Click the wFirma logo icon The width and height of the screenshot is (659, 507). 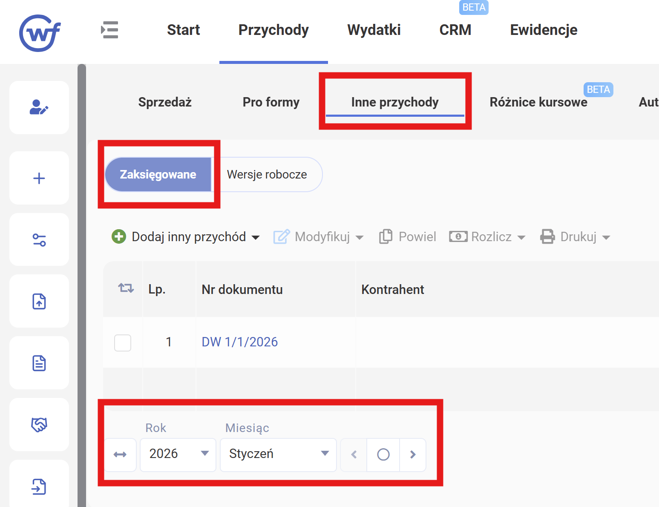coord(40,33)
